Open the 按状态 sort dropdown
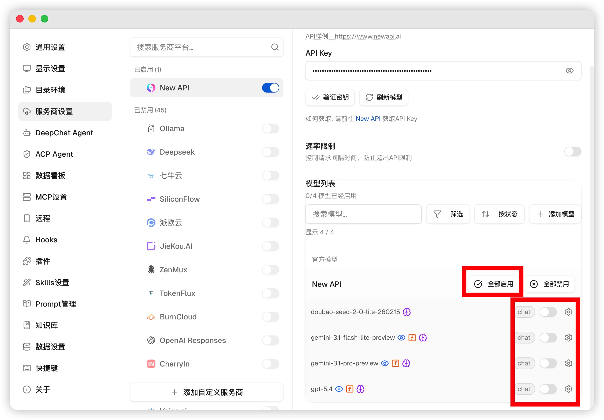The image size is (604, 420). [499, 214]
